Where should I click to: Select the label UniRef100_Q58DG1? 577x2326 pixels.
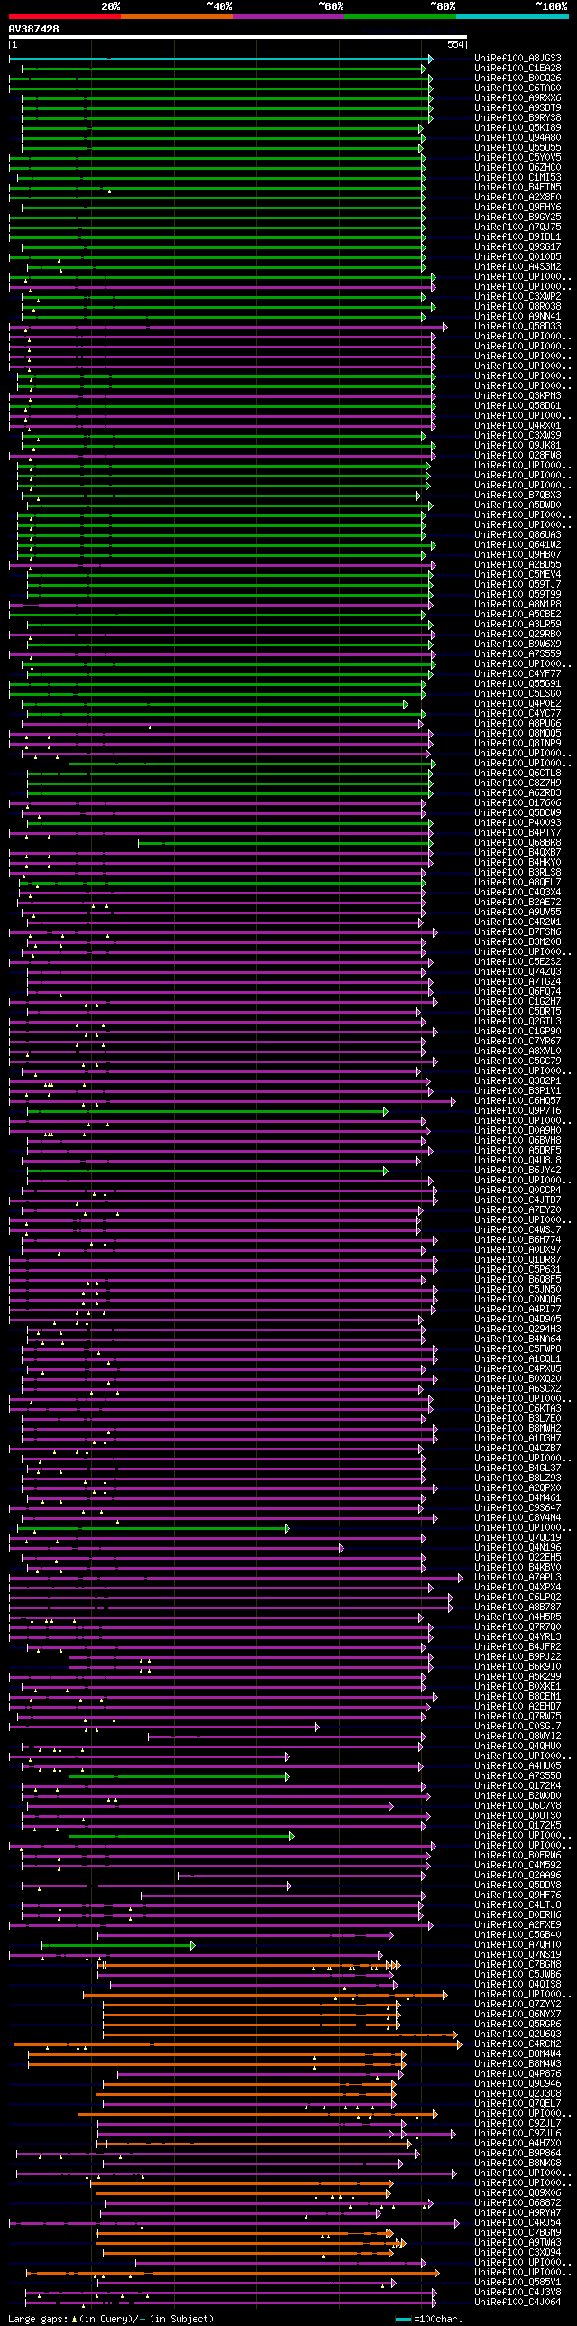click(517, 406)
